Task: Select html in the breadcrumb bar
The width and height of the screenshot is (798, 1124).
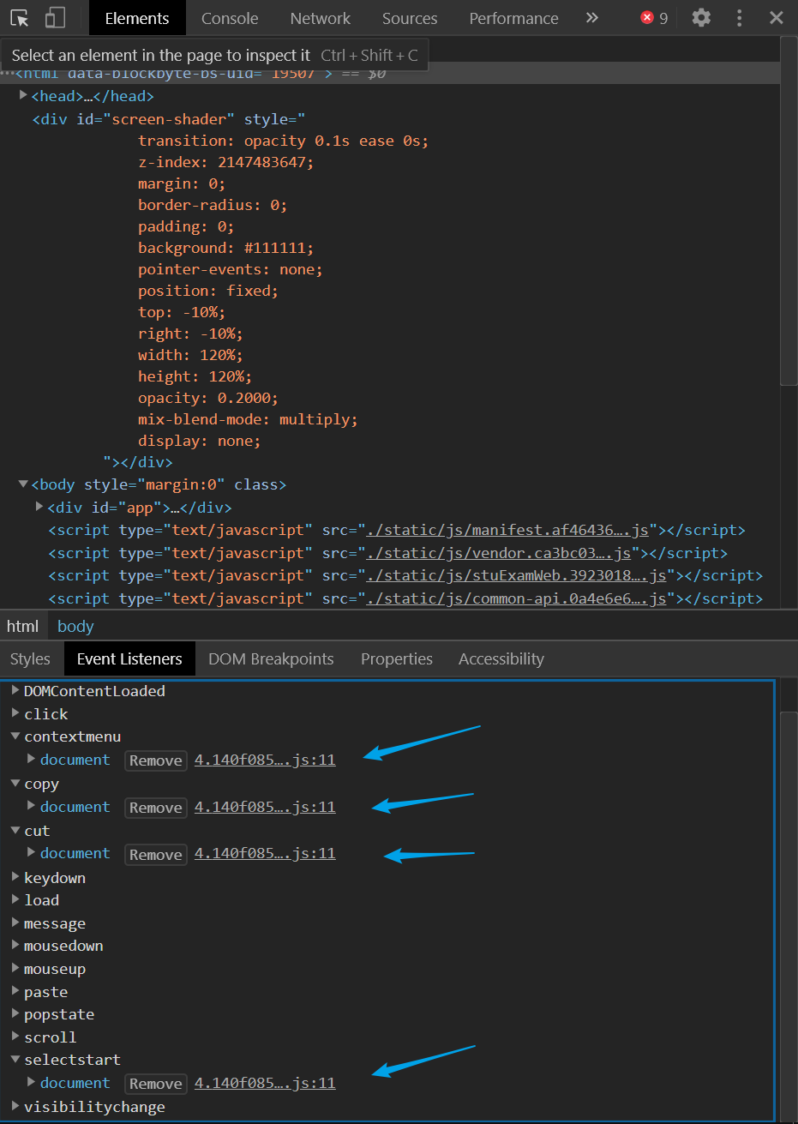Action: (22, 626)
